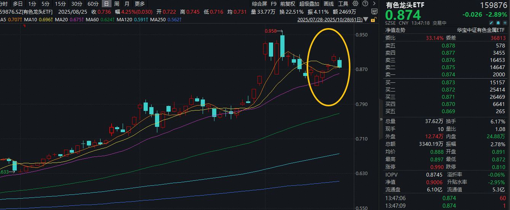This screenshot has height=210, width=510.
Task: Click the 委比 value 33.14%
Action: (x=435, y=38)
